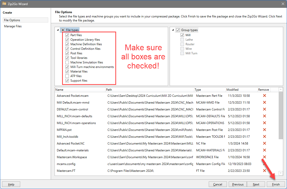Select File Options in the Create sidebar
This screenshot has width=287, height=189.
click(x=25, y=20)
